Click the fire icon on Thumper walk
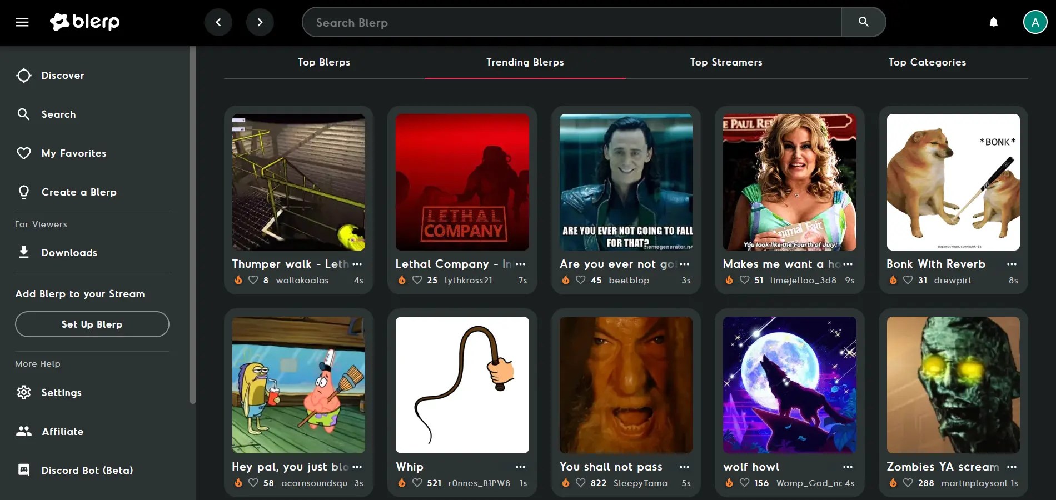This screenshot has width=1056, height=500. tap(238, 280)
